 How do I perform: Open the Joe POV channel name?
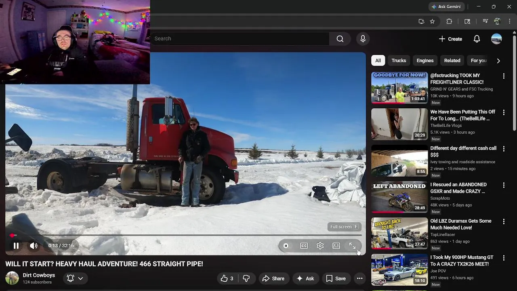tap(439, 271)
